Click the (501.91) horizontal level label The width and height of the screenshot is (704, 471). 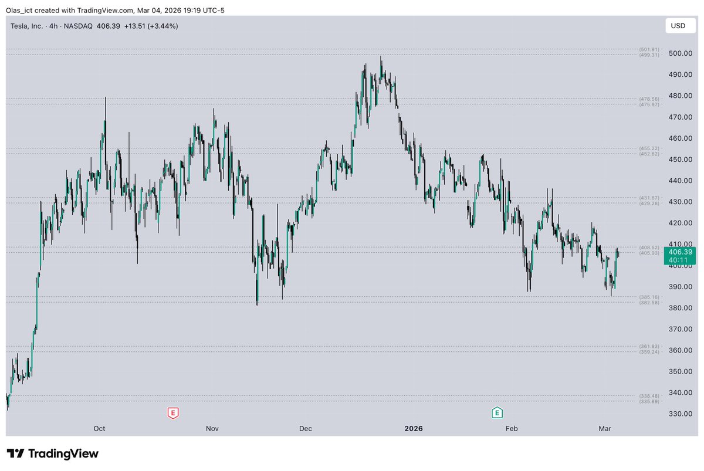pyautogui.click(x=649, y=49)
